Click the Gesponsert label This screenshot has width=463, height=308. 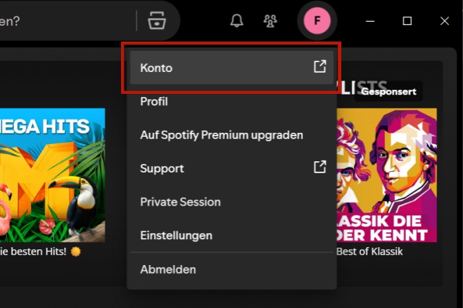click(388, 91)
